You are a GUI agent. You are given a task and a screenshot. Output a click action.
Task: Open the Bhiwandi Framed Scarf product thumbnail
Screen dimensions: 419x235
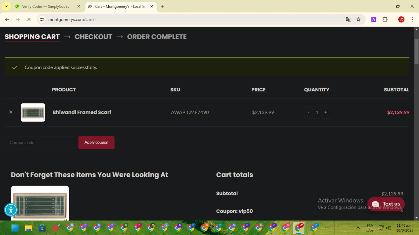coord(33,112)
